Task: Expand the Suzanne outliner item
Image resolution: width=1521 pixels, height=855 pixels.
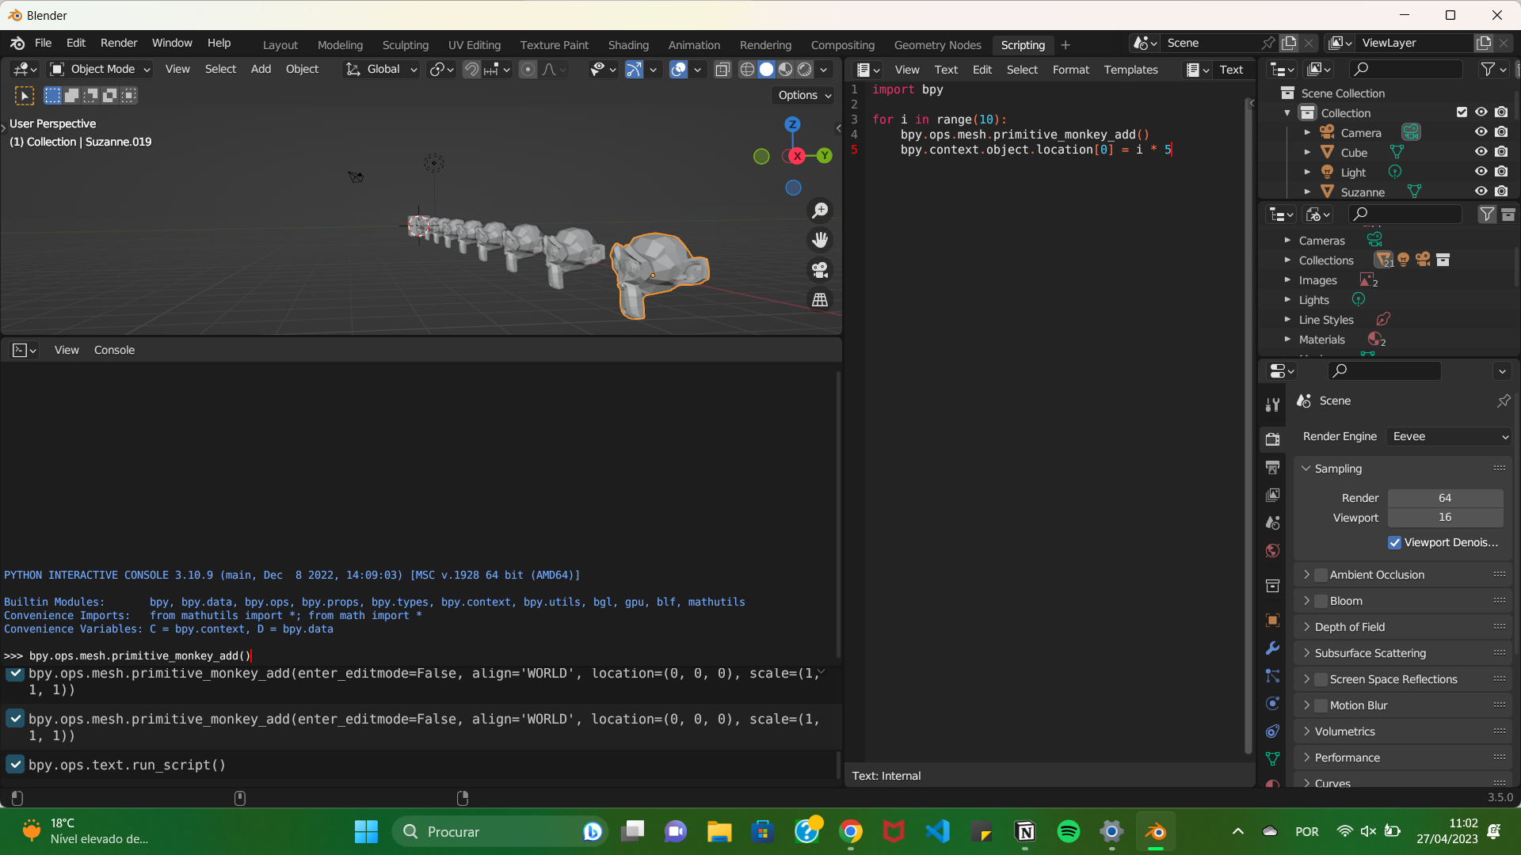Action: 1307,192
